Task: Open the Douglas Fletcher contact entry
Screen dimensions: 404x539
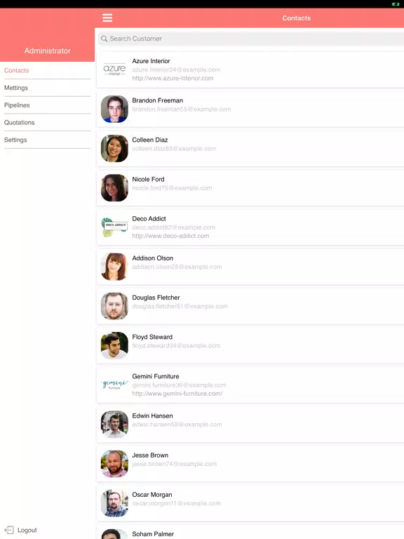Action: pyautogui.click(x=250, y=306)
